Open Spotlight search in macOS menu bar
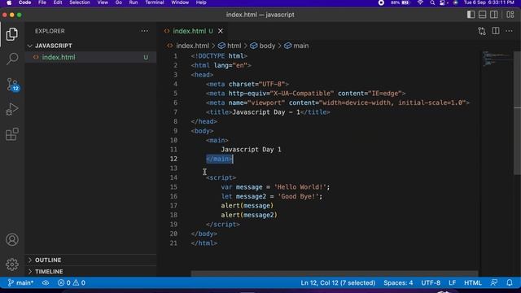This screenshot has width=521, height=293. 432,2
